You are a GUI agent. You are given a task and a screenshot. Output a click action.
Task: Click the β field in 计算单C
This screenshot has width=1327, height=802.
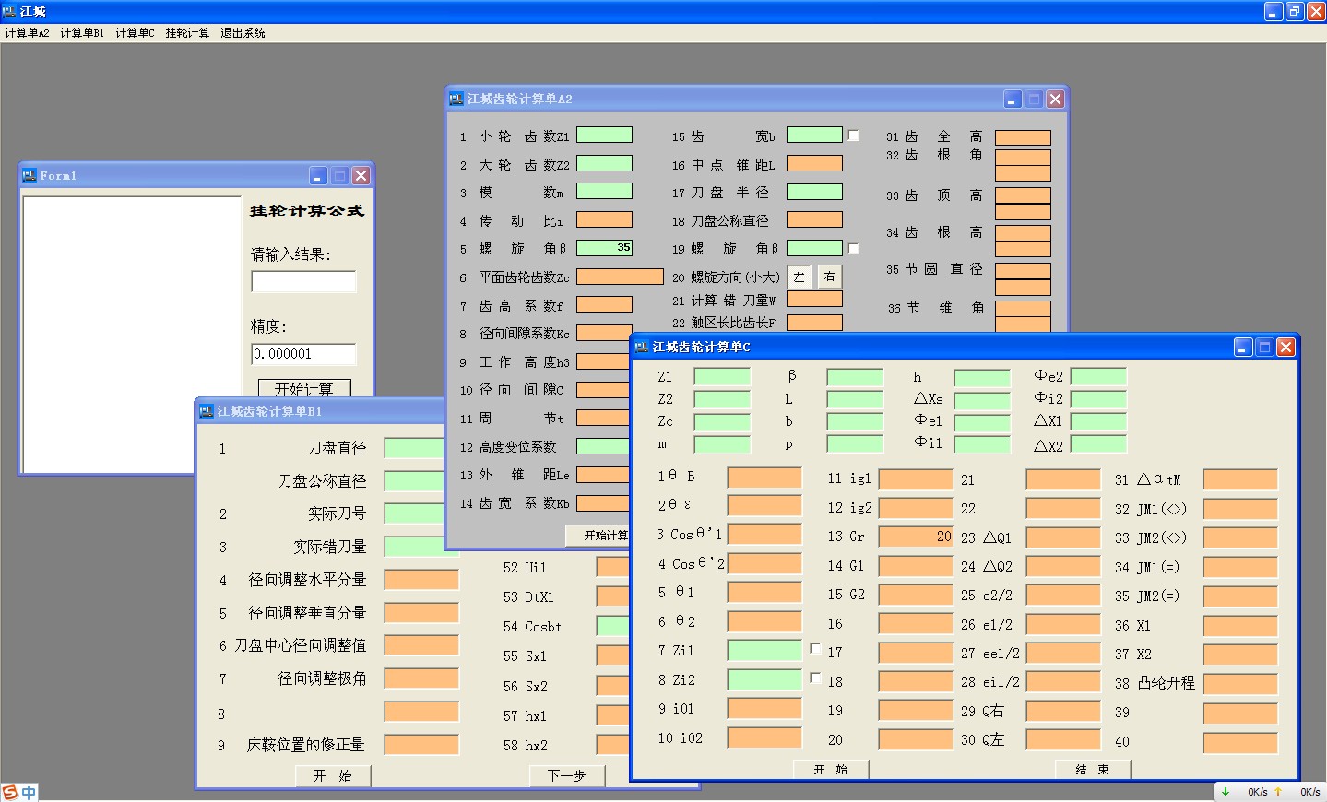point(855,376)
